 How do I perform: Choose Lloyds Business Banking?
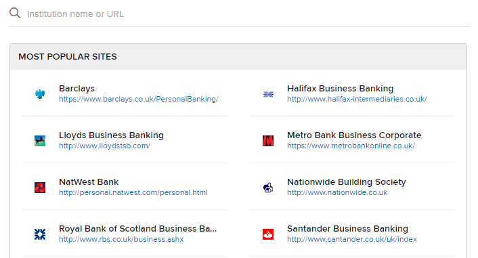(x=111, y=135)
